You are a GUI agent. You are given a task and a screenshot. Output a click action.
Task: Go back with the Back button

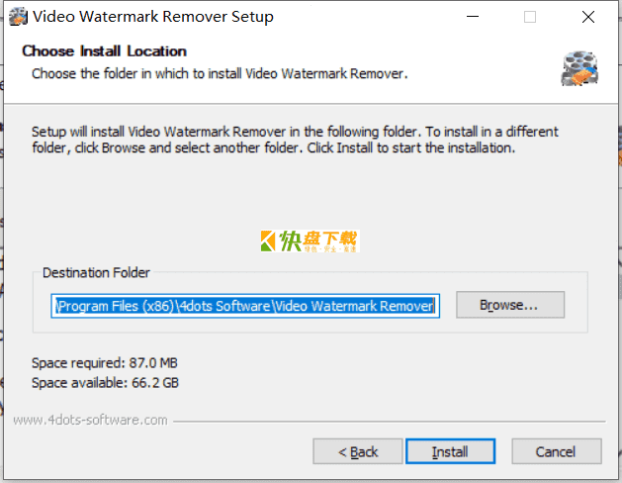(358, 451)
